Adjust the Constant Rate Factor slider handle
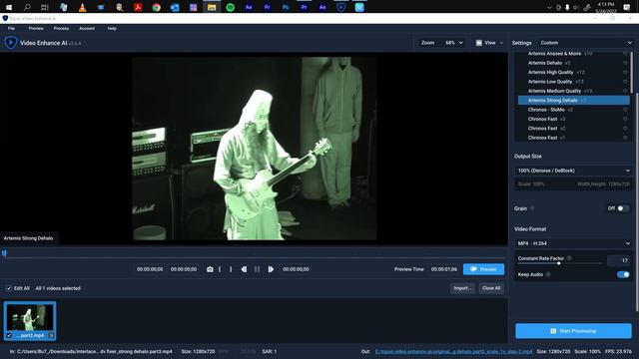 click(559, 263)
